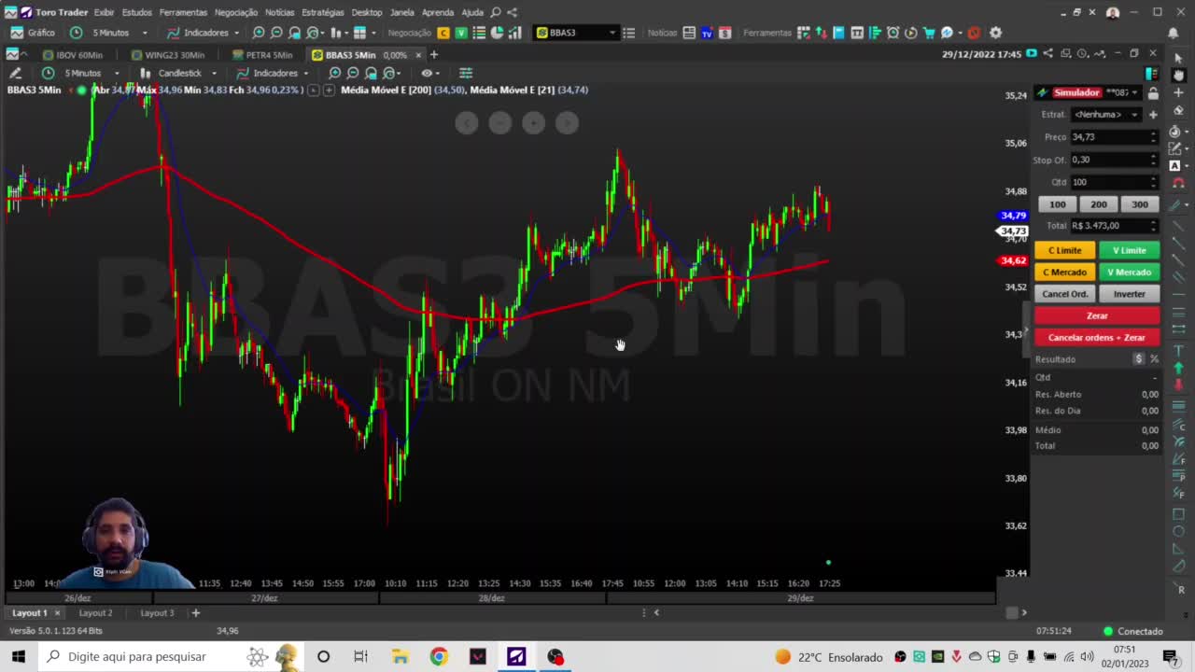Switch to the IBOV 60Min tab
Screen dimensions: 1195x672
click(x=73, y=55)
